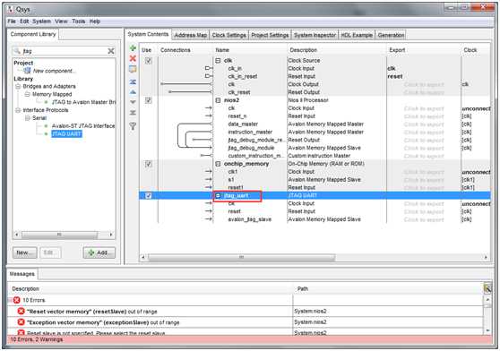Select the Messages tab

[x=22, y=274]
